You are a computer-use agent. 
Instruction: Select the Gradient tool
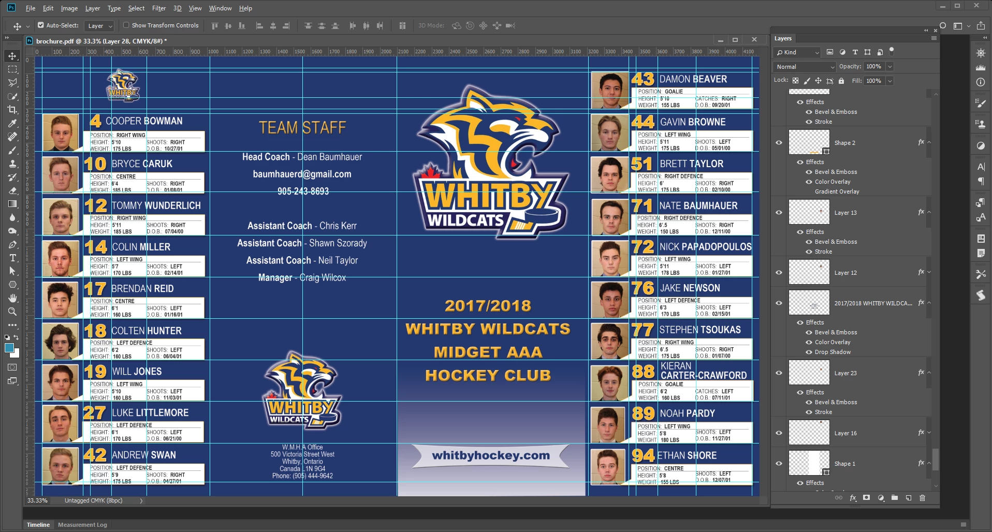tap(12, 204)
